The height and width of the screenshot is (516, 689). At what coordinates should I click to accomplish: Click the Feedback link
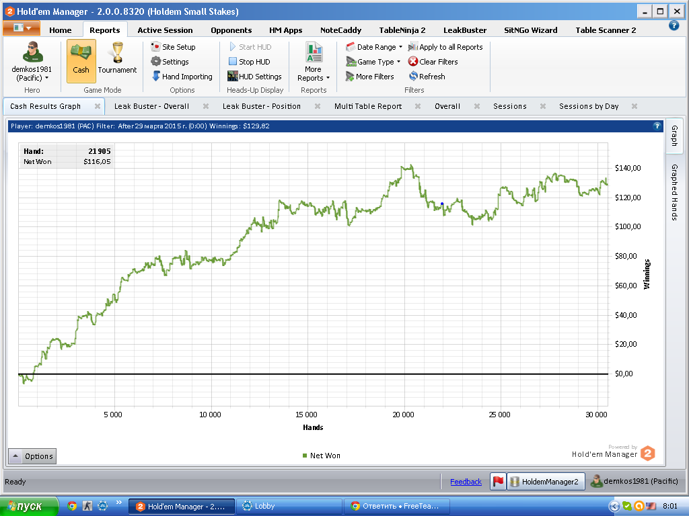[x=466, y=482]
